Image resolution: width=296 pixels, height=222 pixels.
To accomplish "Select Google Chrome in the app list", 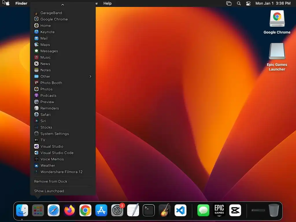I will pos(63,19).
